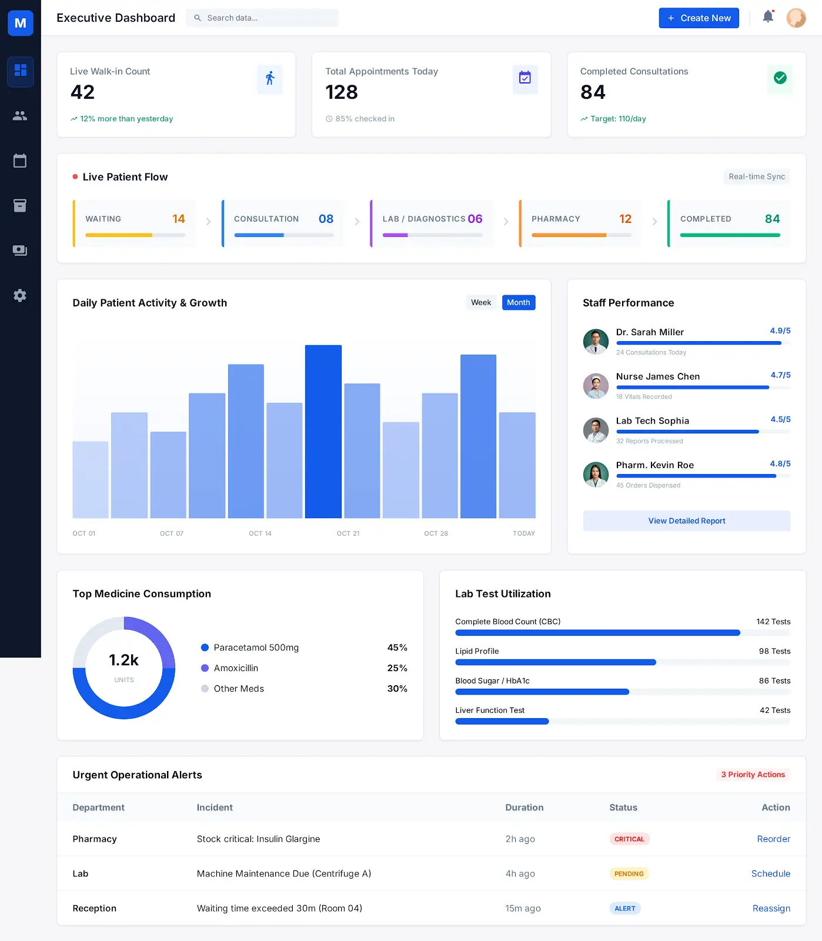Click chevron after the Waiting stage
This screenshot has height=941, width=822.
point(208,222)
